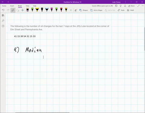Open the more options ellipsis menu
This screenshot has height=113, width=145.
coord(143,6)
